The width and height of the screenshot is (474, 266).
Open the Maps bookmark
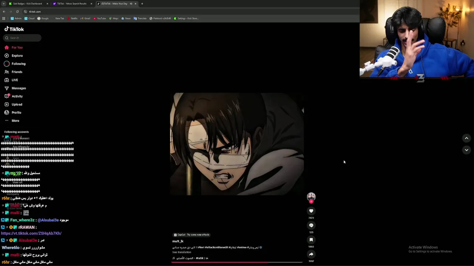[x=114, y=18]
